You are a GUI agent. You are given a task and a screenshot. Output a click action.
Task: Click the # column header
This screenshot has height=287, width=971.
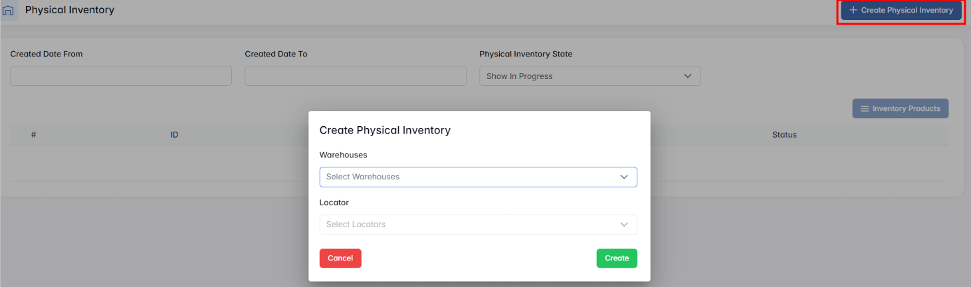click(x=33, y=135)
